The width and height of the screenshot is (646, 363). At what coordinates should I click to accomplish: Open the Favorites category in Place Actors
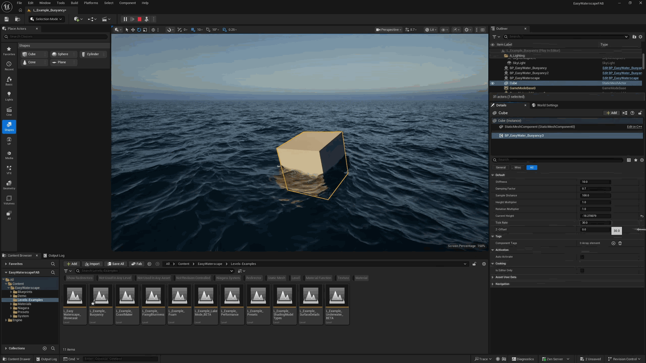pyautogui.click(x=9, y=51)
